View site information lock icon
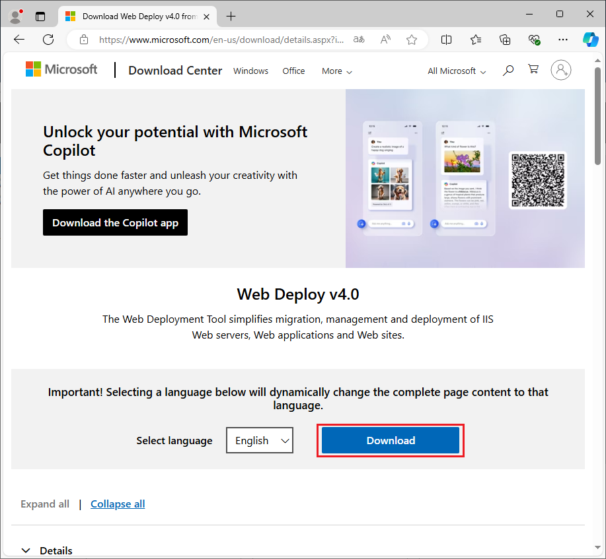Image resolution: width=606 pixels, height=559 pixels. coord(84,40)
